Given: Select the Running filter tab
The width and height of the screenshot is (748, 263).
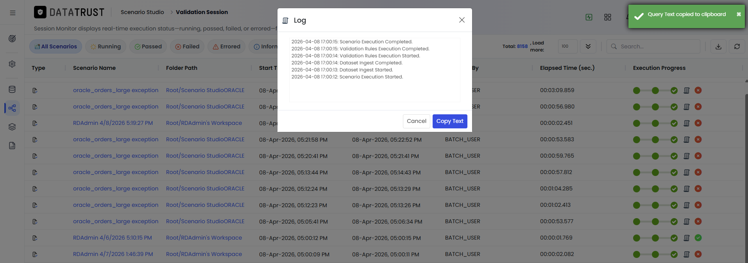Looking at the screenshot, I should 106,46.
